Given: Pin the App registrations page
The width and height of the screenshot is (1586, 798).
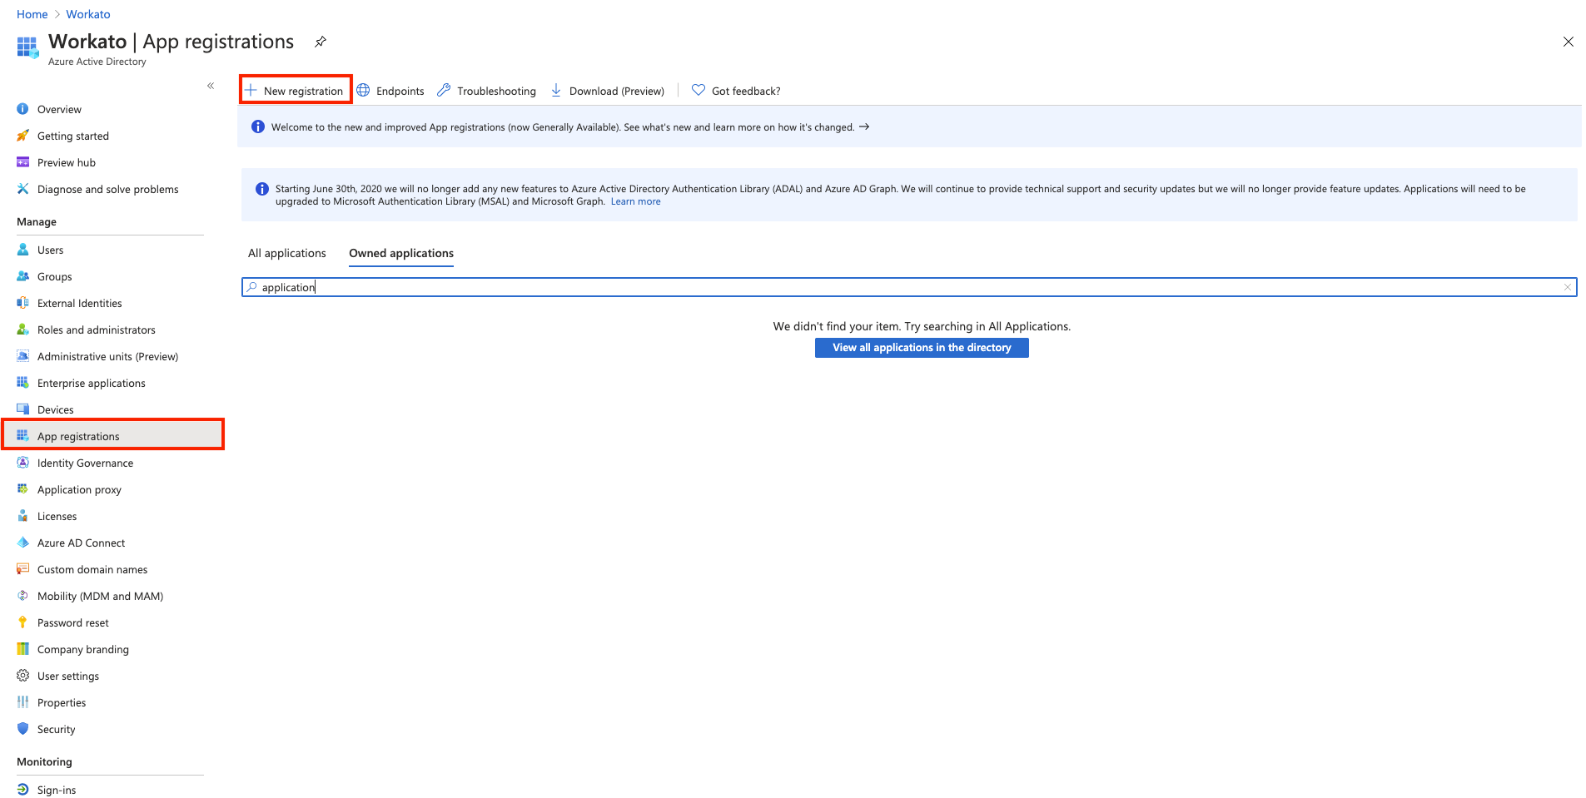Looking at the screenshot, I should tap(321, 42).
